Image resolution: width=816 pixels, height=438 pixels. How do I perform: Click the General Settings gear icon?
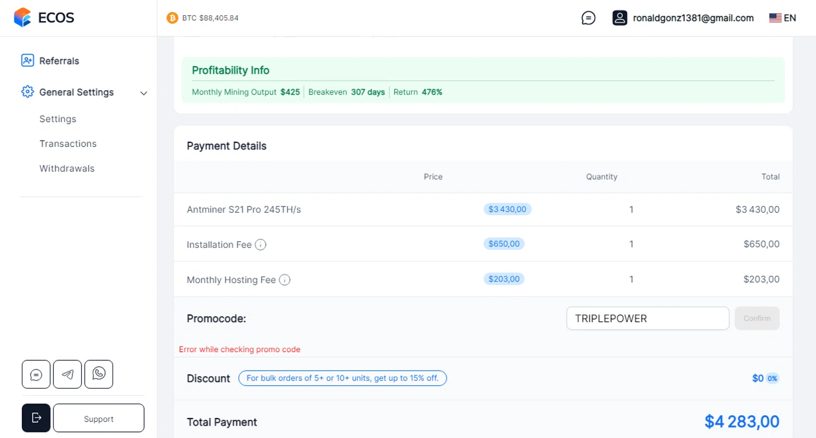click(28, 92)
